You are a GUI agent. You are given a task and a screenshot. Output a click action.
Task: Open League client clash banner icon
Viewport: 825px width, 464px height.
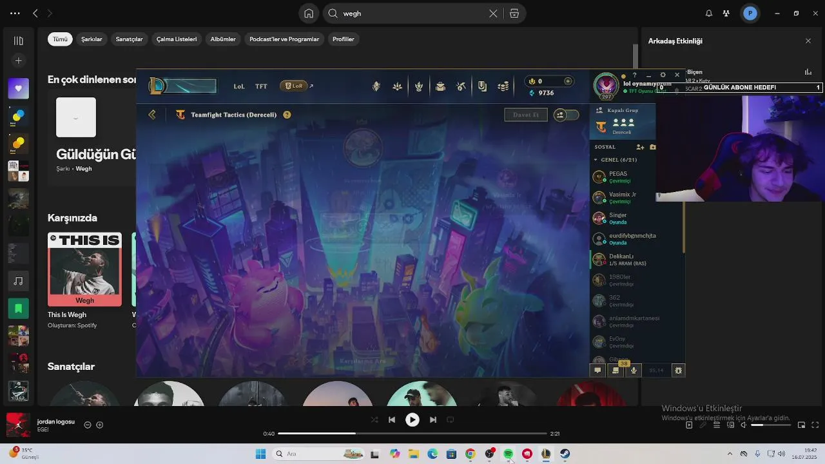pyautogui.click(x=482, y=86)
